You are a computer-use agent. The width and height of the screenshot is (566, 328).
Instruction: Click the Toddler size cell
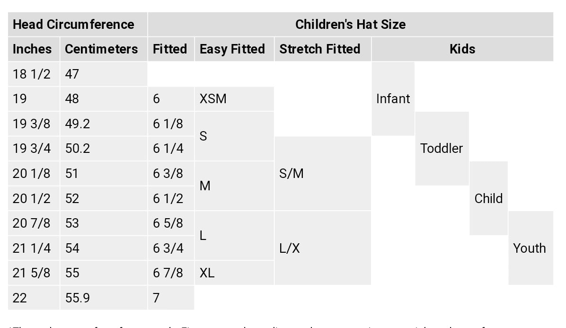click(x=442, y=149)
